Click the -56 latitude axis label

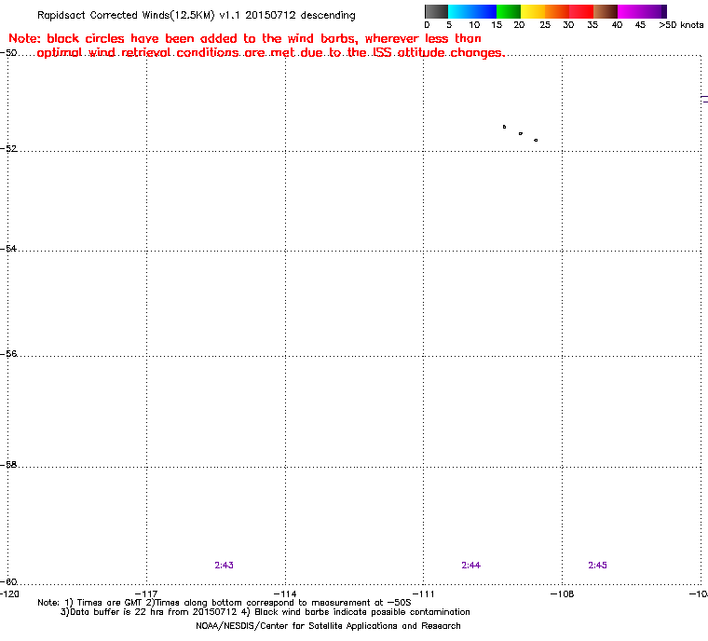coord(8,354)
